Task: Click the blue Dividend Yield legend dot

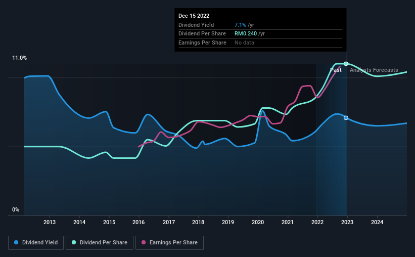Action: click(x=16, y=242)
